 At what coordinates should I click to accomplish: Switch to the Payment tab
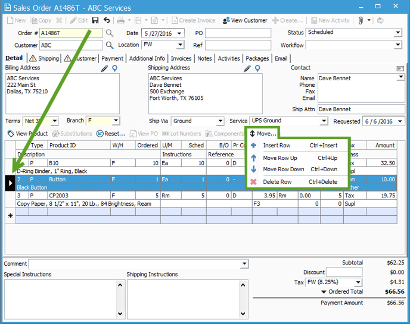pyautogui.click(x=112, y=58)
